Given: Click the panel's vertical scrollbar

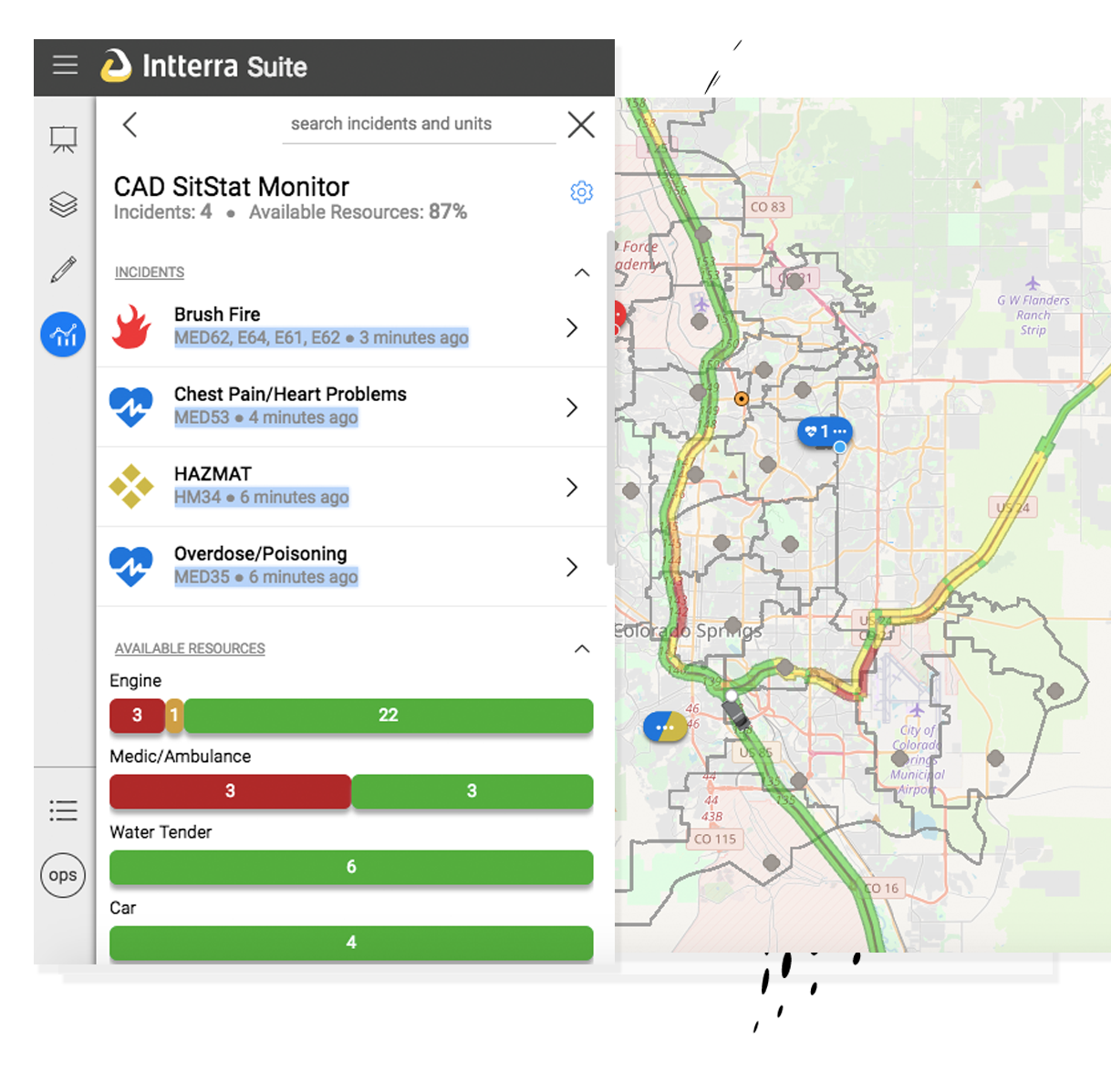Looking at the screenshot, I should tap(610, 398).
